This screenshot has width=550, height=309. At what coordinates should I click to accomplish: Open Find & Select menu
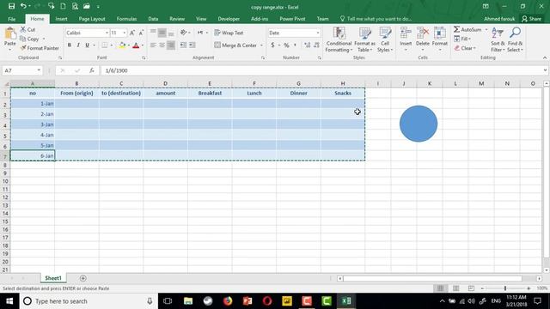click(515, 39)
